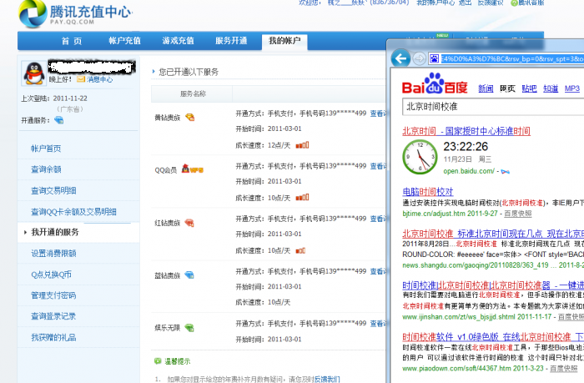Click the blue diamond icon next to 蓝钻贵族
The height and width of the screenshot is (383, 584).
click(189, 275)
